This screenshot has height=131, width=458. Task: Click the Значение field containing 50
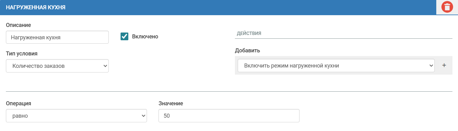point(229,116)
